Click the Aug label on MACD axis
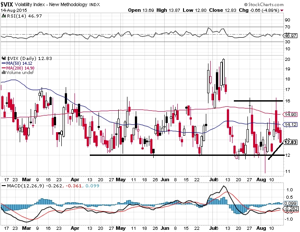The width and height of the screenshot is (300, 232). 261,228
